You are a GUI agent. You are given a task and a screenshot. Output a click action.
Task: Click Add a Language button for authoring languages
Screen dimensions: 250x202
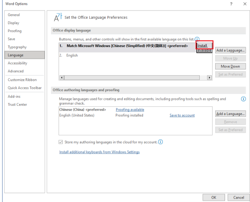pos(230,114)
